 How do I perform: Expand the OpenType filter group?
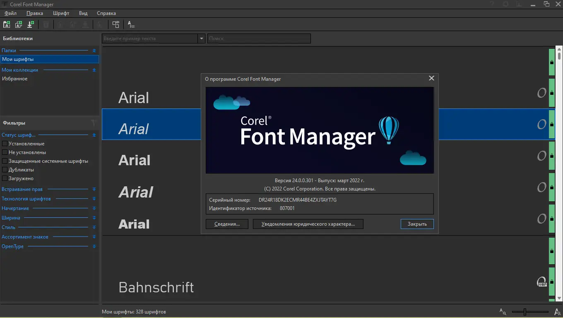pos(94,246)
